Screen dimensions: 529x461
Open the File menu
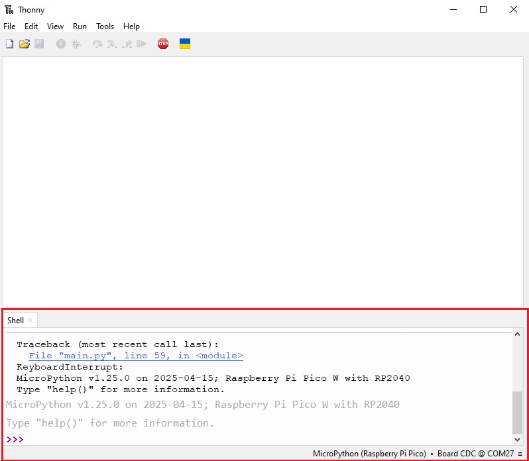click(9, 26)
